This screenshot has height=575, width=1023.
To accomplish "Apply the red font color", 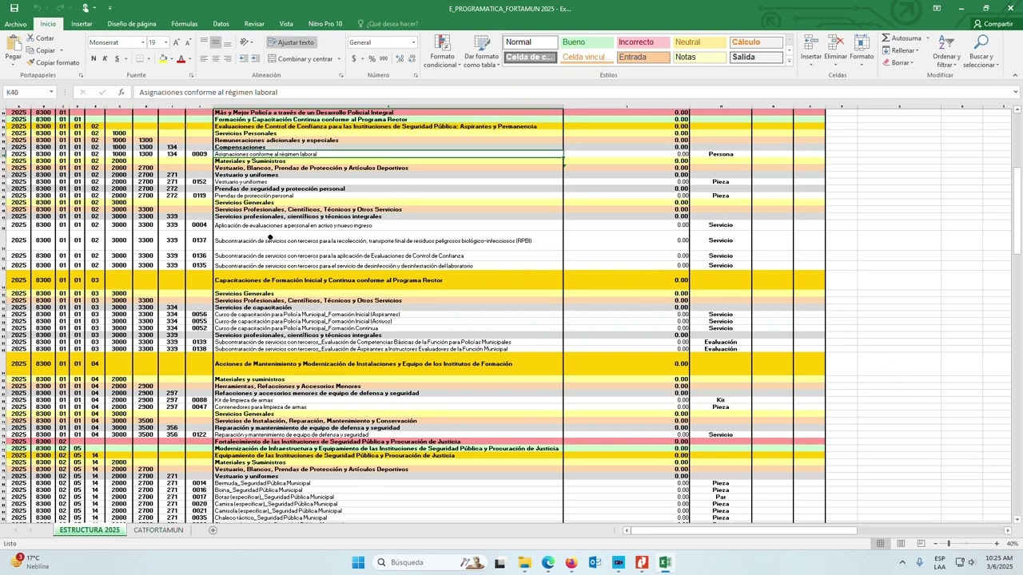I will [x=181, y=58].
